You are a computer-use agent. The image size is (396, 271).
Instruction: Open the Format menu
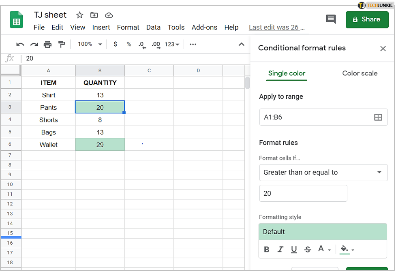pos(128,28)
